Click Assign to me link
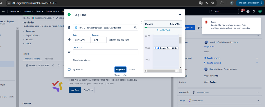The image size is (265, 107). (x=209, y=46)
